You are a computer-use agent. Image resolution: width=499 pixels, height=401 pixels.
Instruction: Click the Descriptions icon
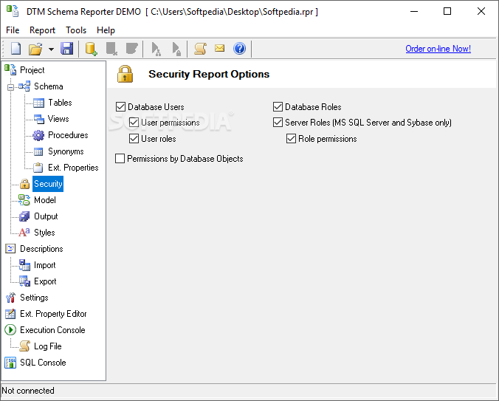tap(10, 249)
